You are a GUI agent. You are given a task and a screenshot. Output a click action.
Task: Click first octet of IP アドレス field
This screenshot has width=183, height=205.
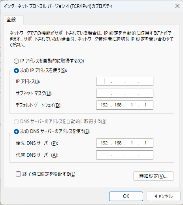[x=104, y=82]
